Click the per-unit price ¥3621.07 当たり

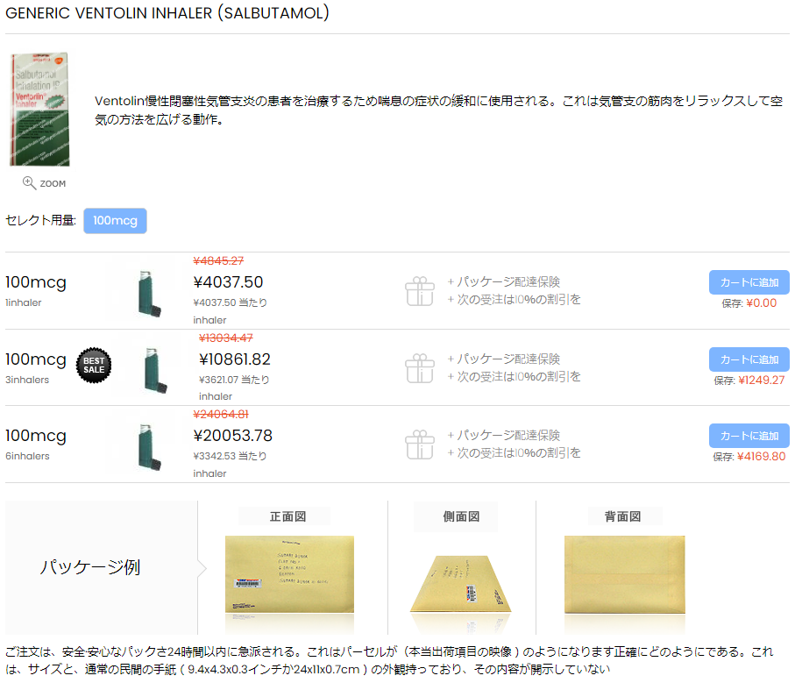[x=234, y=380]
